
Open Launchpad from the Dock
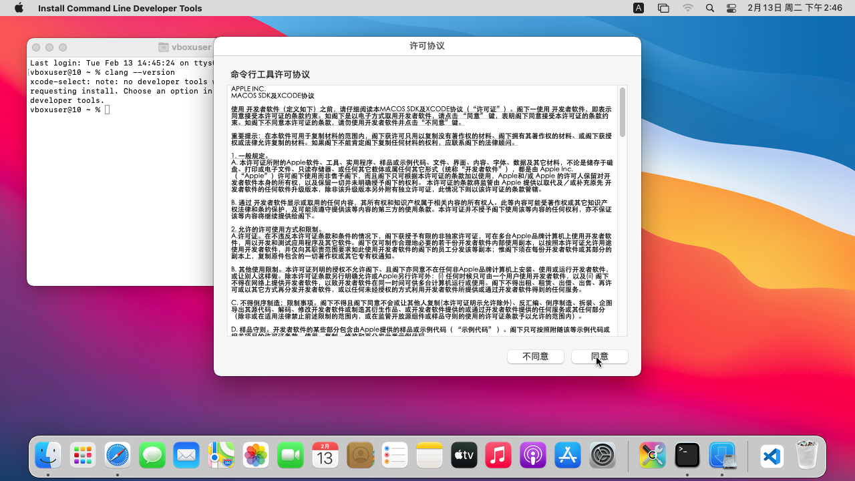83,456
